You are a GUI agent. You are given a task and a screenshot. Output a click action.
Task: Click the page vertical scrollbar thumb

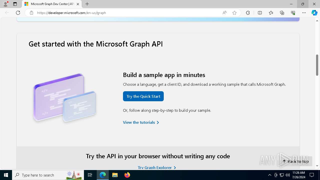317,65
